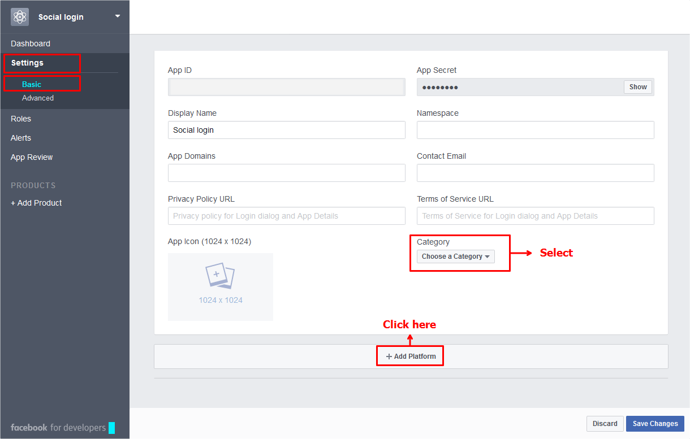The image size is (690, 439).
Task: Open the Choose a Category dropdown
Action: point(455,257)
